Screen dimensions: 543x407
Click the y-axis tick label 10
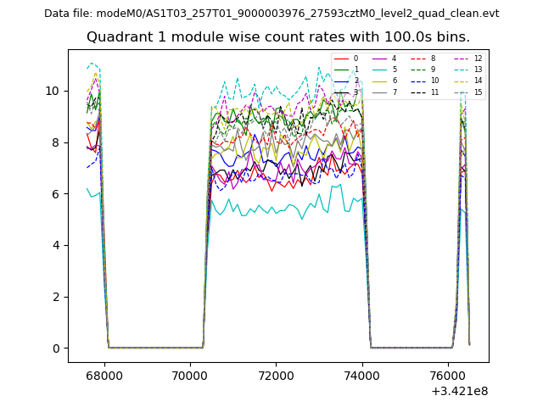coord(52,91)
